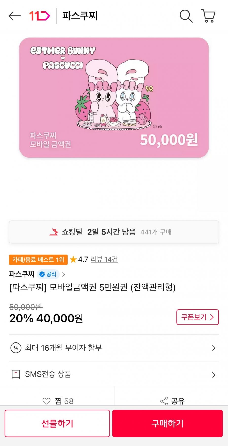Tap the 쿠폰보기 coupon button
The width and height of the screenshot is (228, 446).
pos(197,317)
